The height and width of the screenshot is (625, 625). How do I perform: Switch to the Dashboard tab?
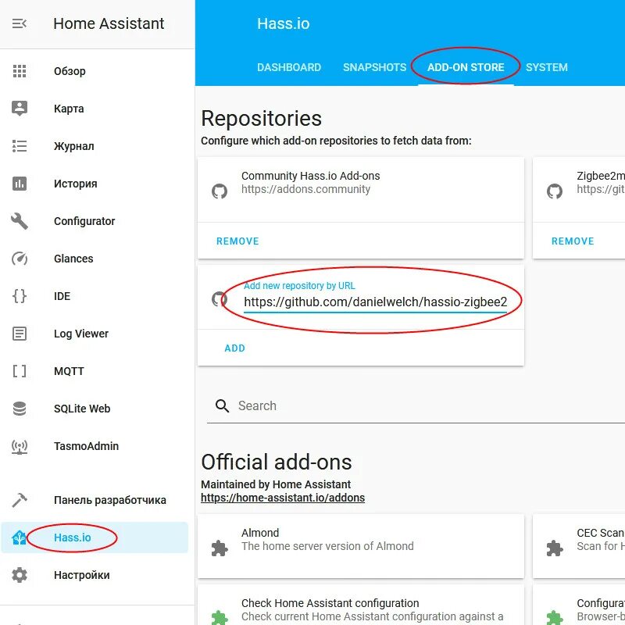point(289,67)
